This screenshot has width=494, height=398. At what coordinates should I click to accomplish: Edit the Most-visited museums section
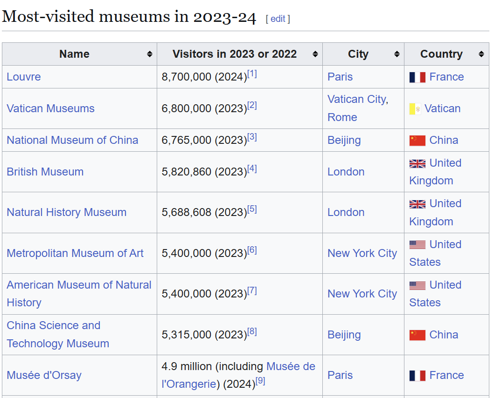(278, 19)
